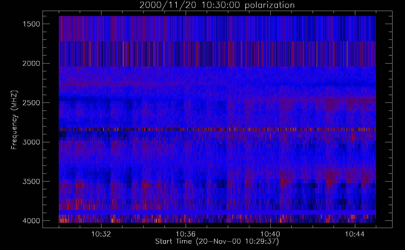The height and width of the screenshot is (250, 405).
Task: Select the 2000 frequency axis label
Action: (x=31, y=63)
